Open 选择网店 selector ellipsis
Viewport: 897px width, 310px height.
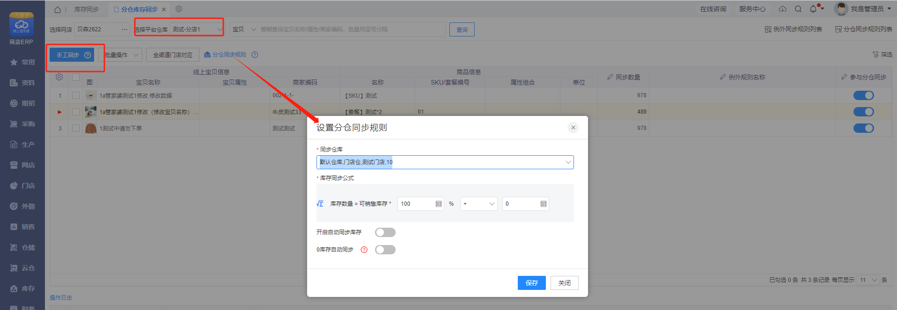coord(125,29)
